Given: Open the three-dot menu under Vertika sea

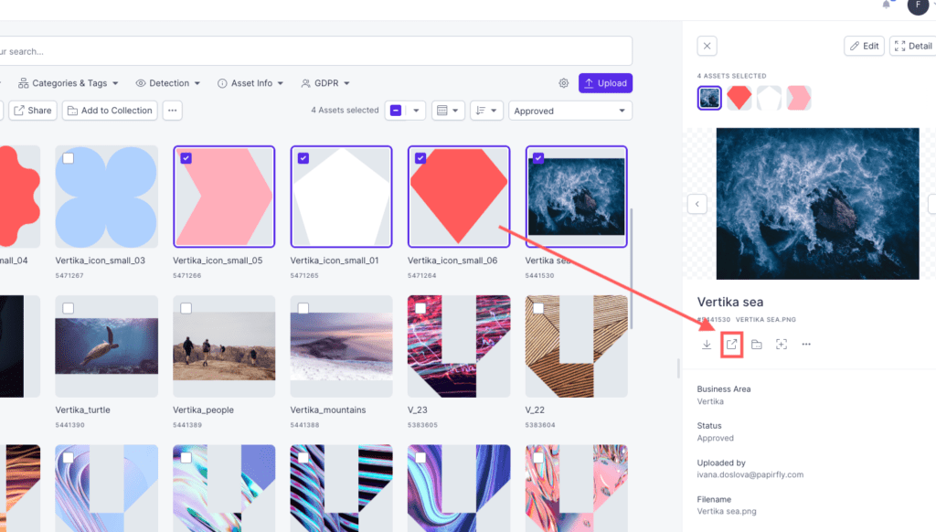Looking at the screenshot, I should (806, 345).
